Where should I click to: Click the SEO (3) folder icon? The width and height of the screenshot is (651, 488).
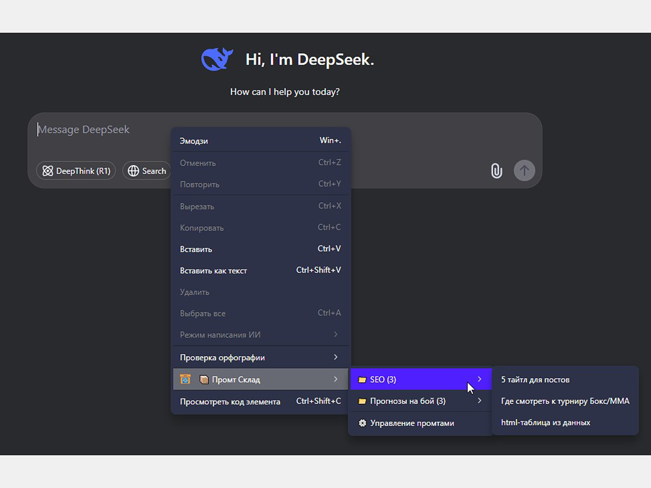[362, 379]
